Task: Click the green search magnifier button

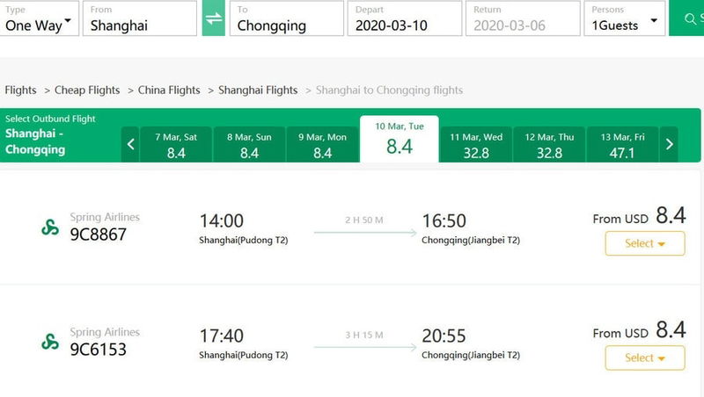Action: click(x=687, y=18)
